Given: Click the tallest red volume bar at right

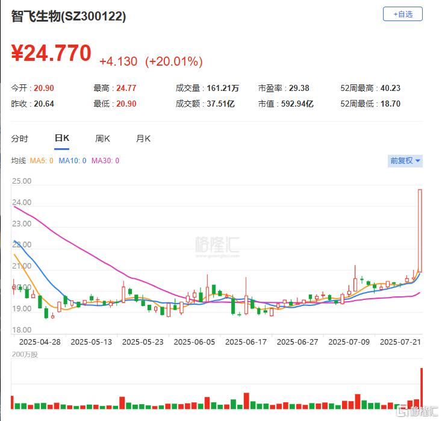Looking at the screenshot, I should point(422,388).
